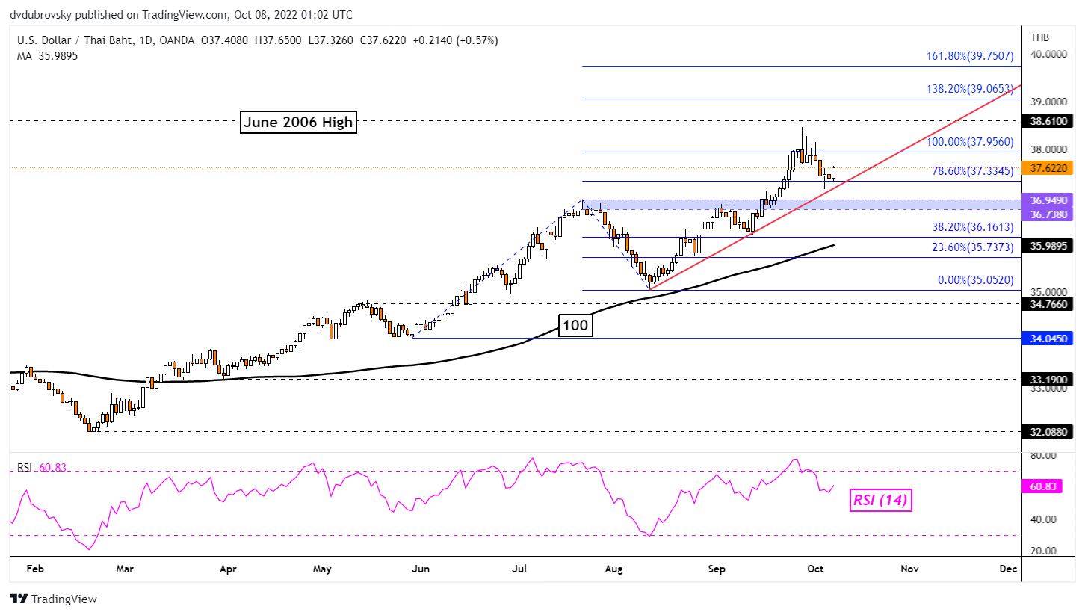Click the 23.60%(35.7373) Fibonacci level label
Screen dimensions: 1085x615
click(x=973, y=247)
